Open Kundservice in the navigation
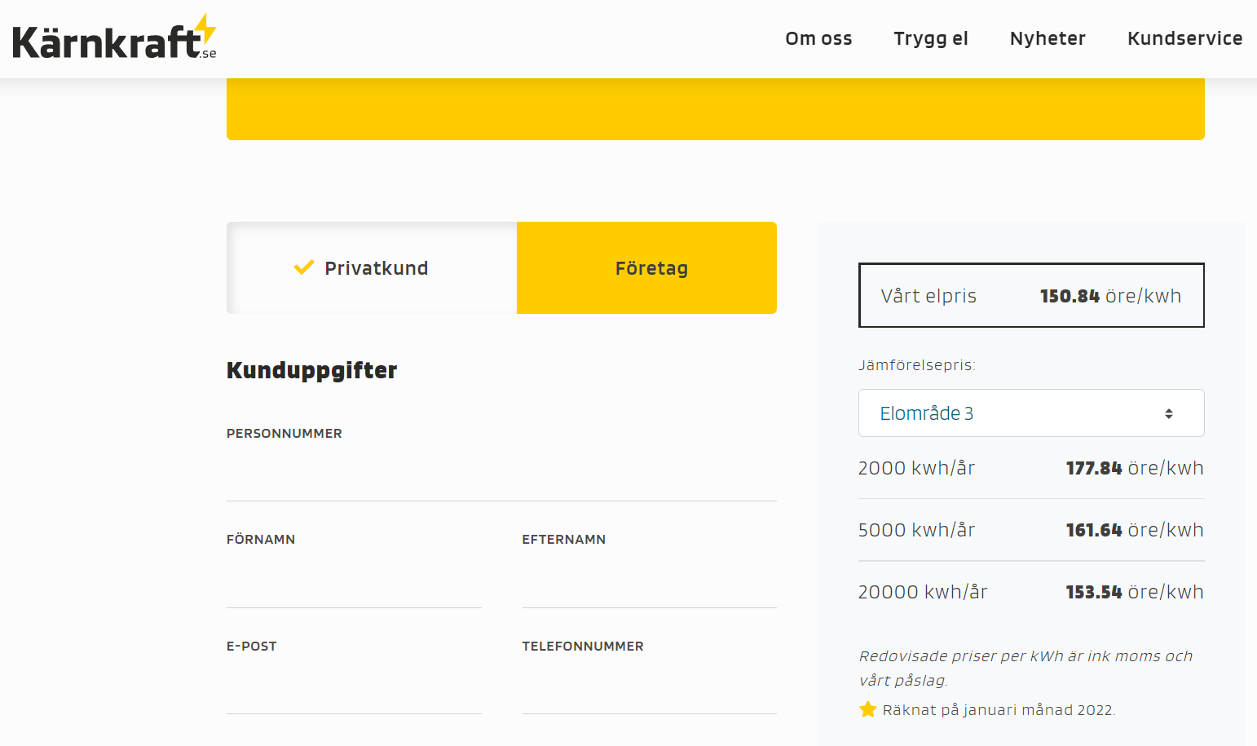The width and height of the screenshot is (1257, 746). (1184, 38)
